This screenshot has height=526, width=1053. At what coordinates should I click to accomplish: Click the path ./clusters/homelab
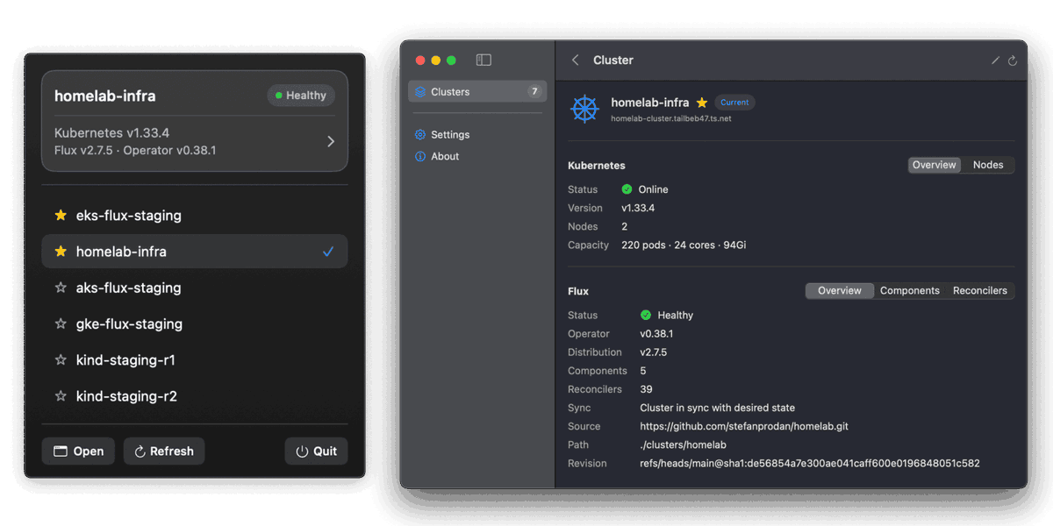tap(684, 444)
